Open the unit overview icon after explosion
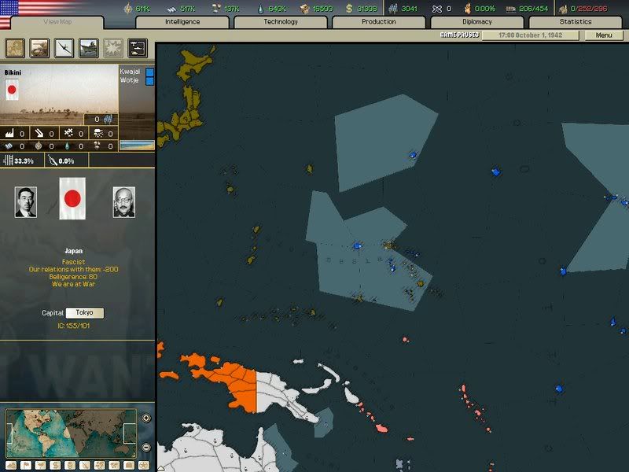 (138, 48)
